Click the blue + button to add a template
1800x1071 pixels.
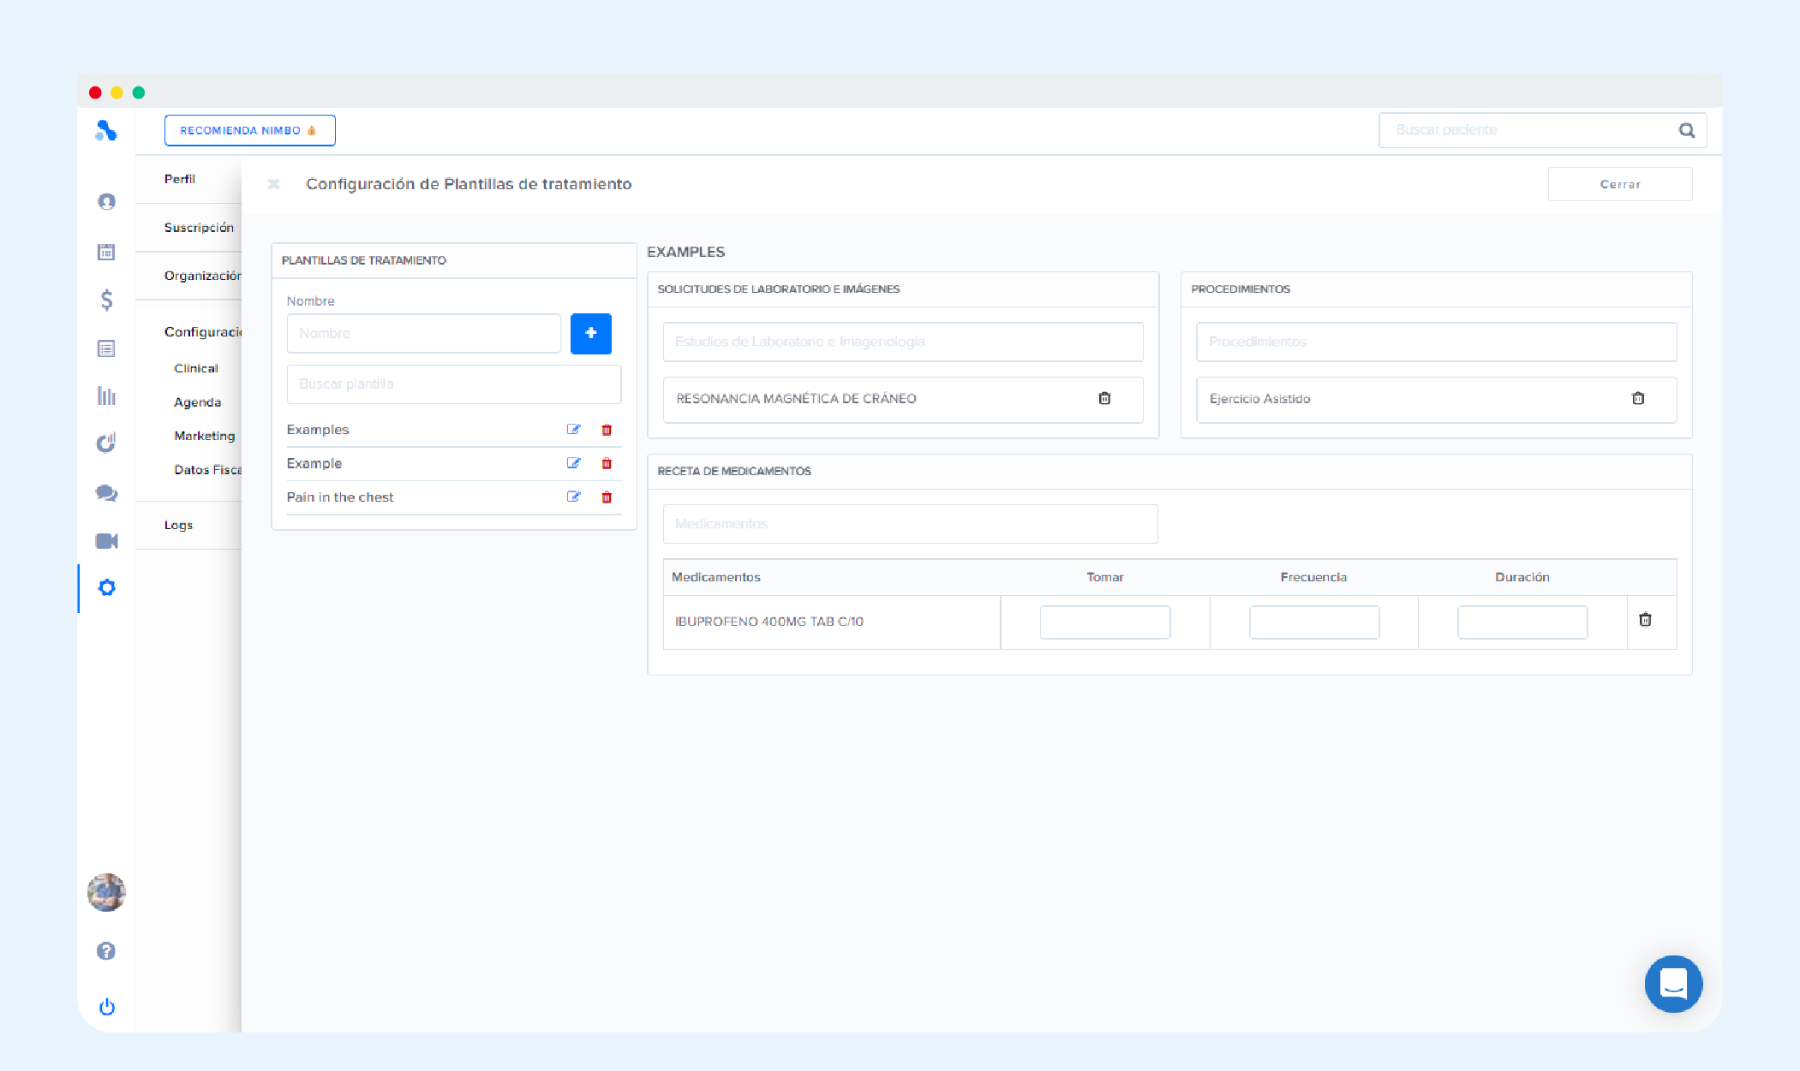(590, 333)
